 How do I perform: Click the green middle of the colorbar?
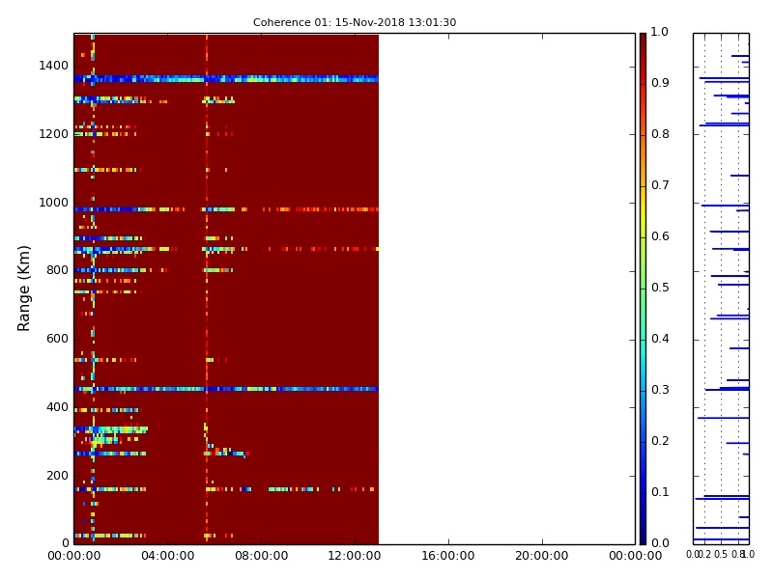pos(643,288)
